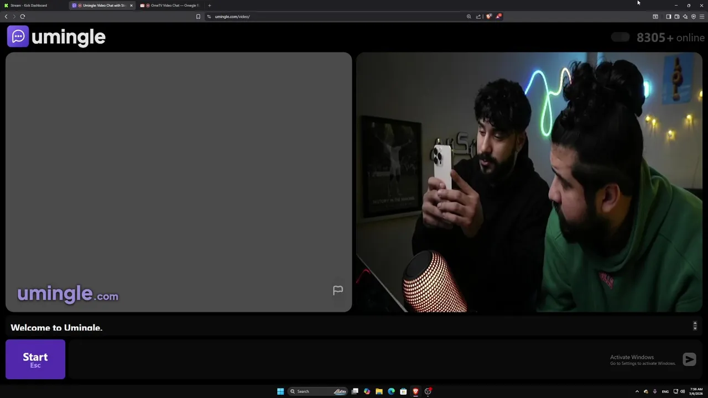Reload the Umingle page
708x398 pixels.
pos(23,17)
